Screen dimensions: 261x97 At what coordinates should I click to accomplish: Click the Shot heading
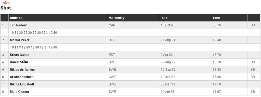tap(6, 8)
